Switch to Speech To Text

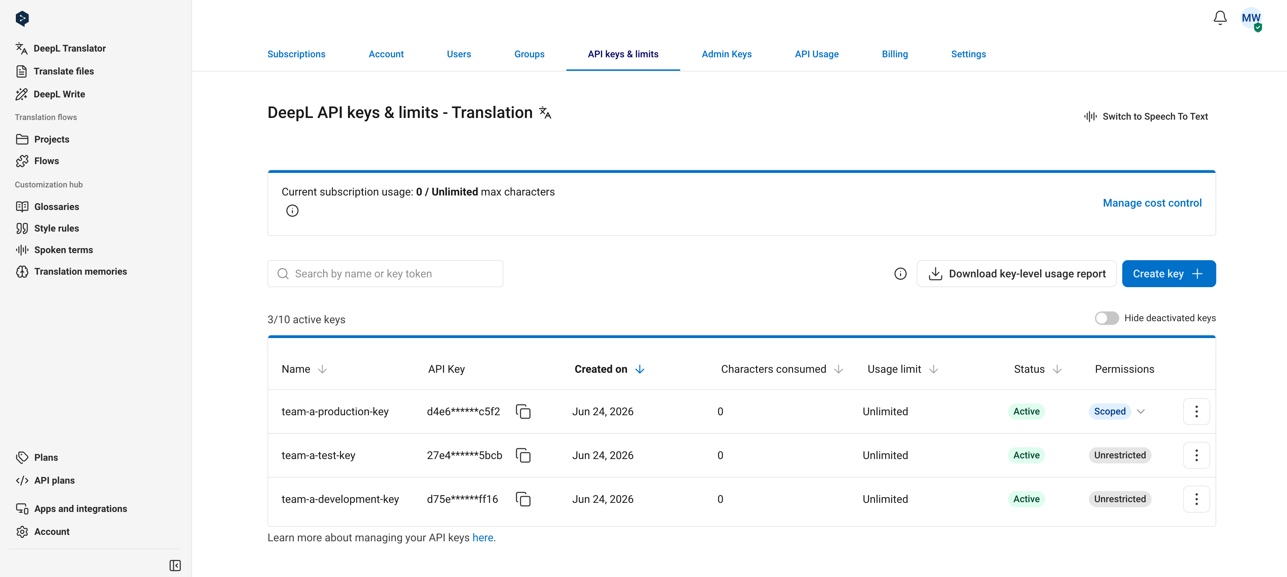(x=1145, y=117)
